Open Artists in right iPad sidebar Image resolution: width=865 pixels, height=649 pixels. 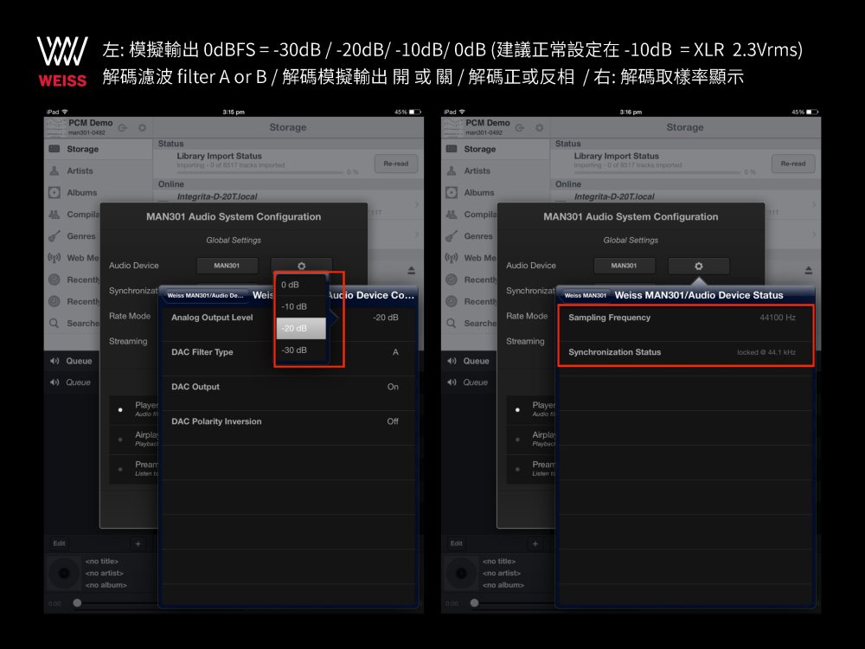point(496,171)
